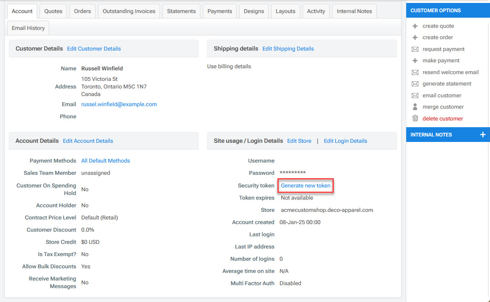The width and height of the screenshot is (490, 302).
Task: Click the create order option
Action: [x=437, y=37]
